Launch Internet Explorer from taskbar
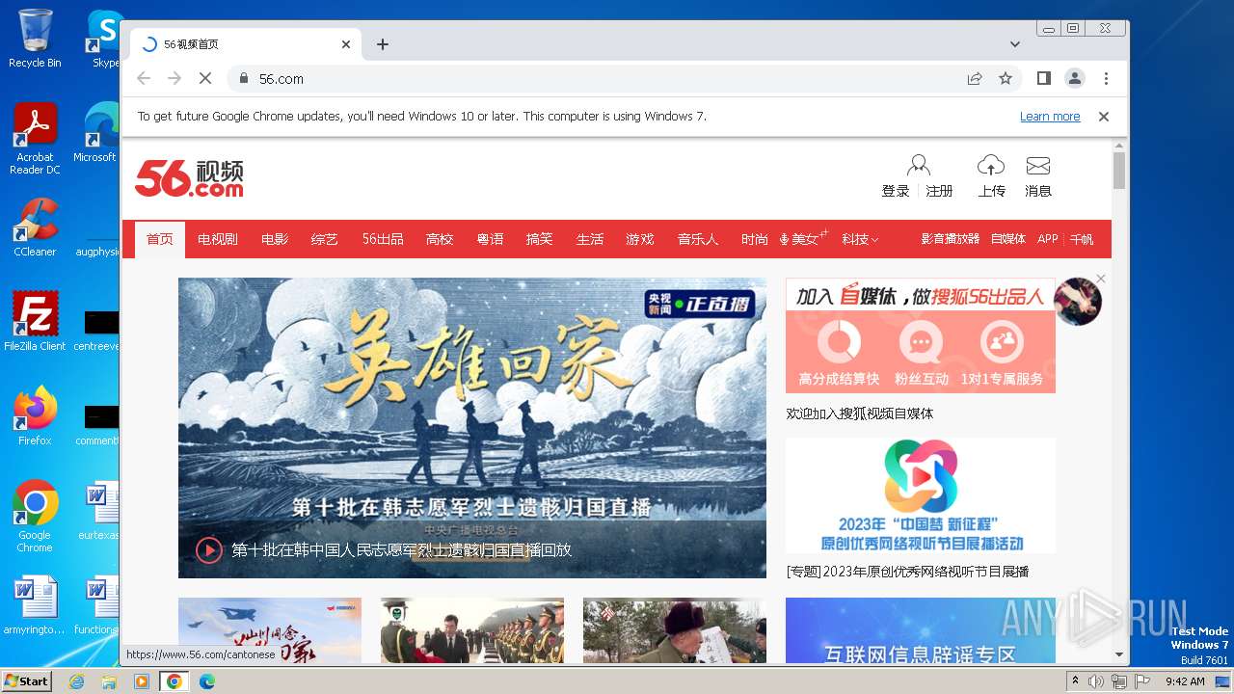1234x694 pixels. point(76,681)
